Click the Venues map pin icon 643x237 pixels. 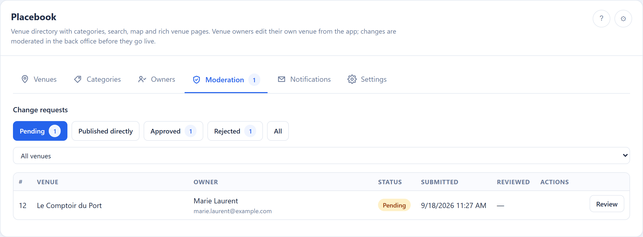point(25,79)
